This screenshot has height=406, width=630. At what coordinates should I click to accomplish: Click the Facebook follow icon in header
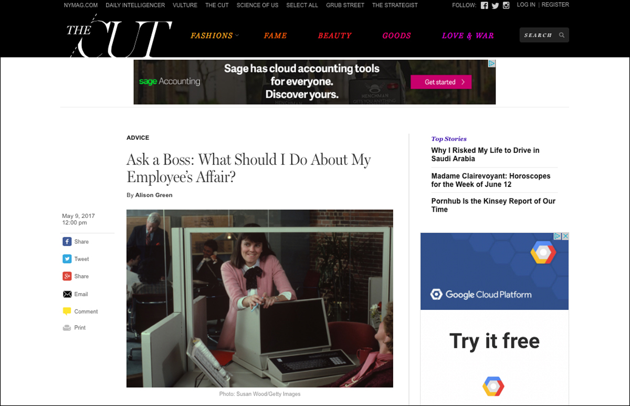pos(484,5)
